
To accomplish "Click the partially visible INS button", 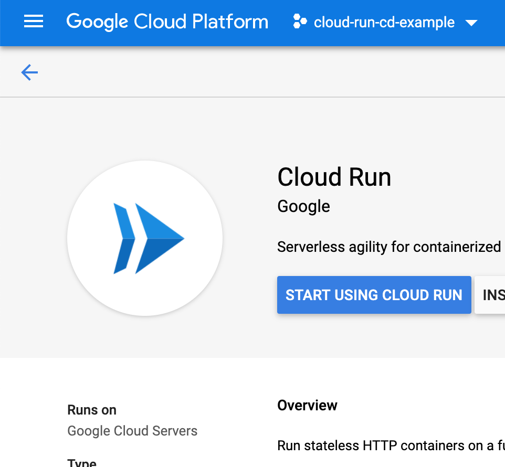I will click(490, 295).
